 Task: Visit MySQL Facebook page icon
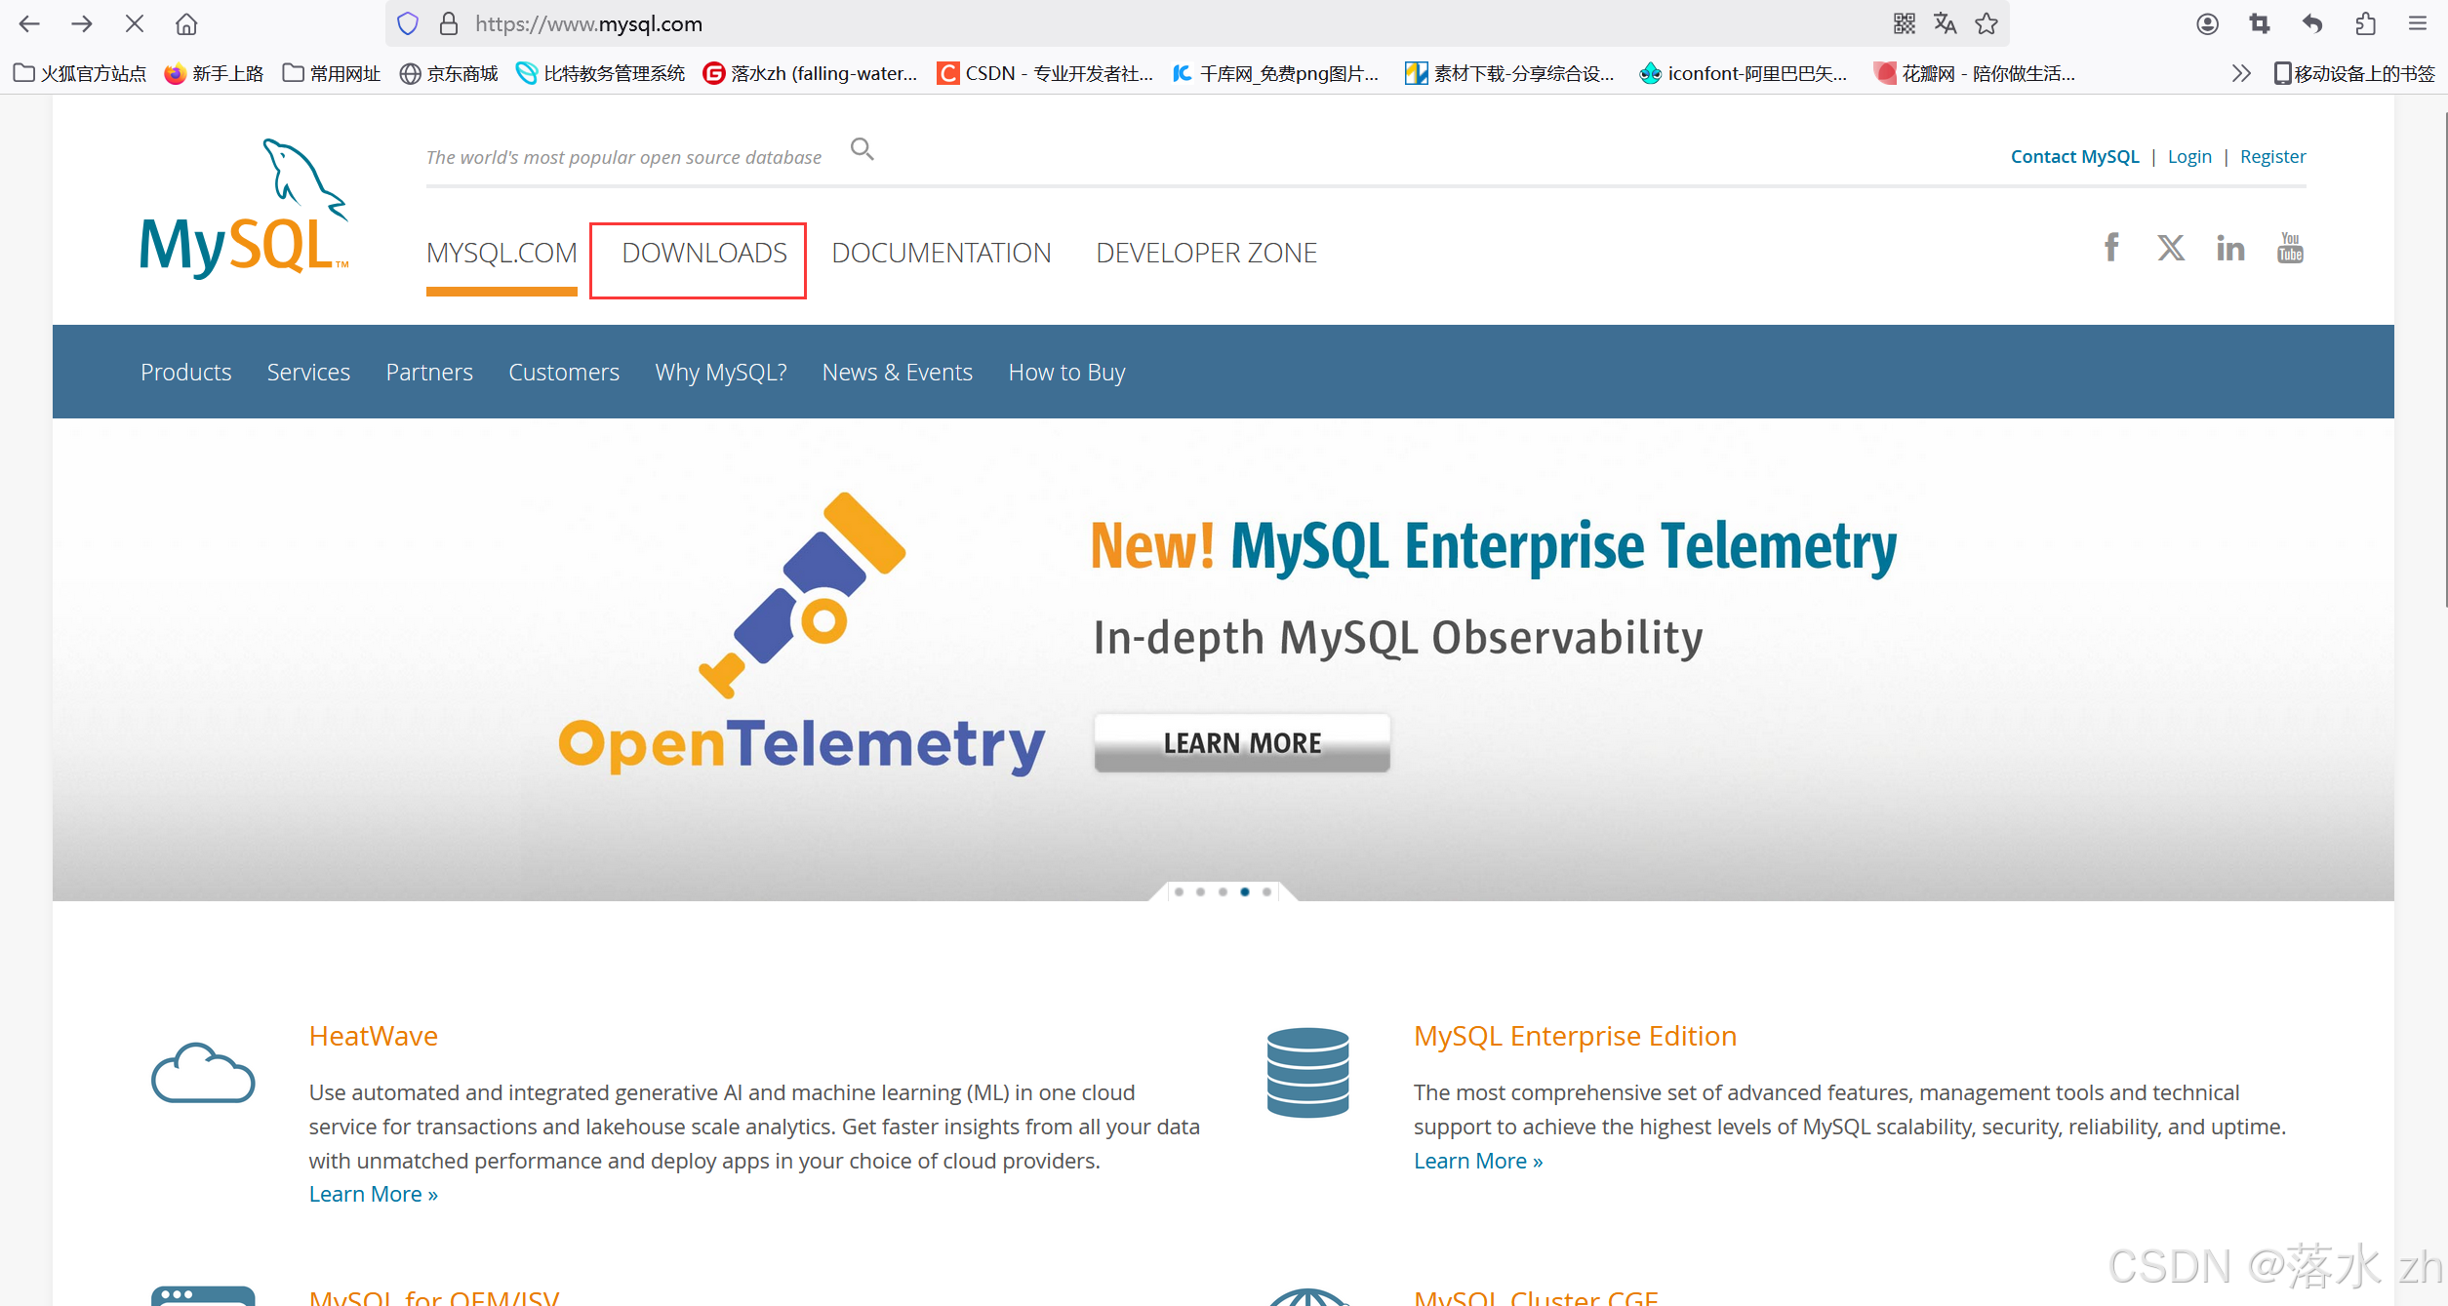click(x=2110, y=248)
